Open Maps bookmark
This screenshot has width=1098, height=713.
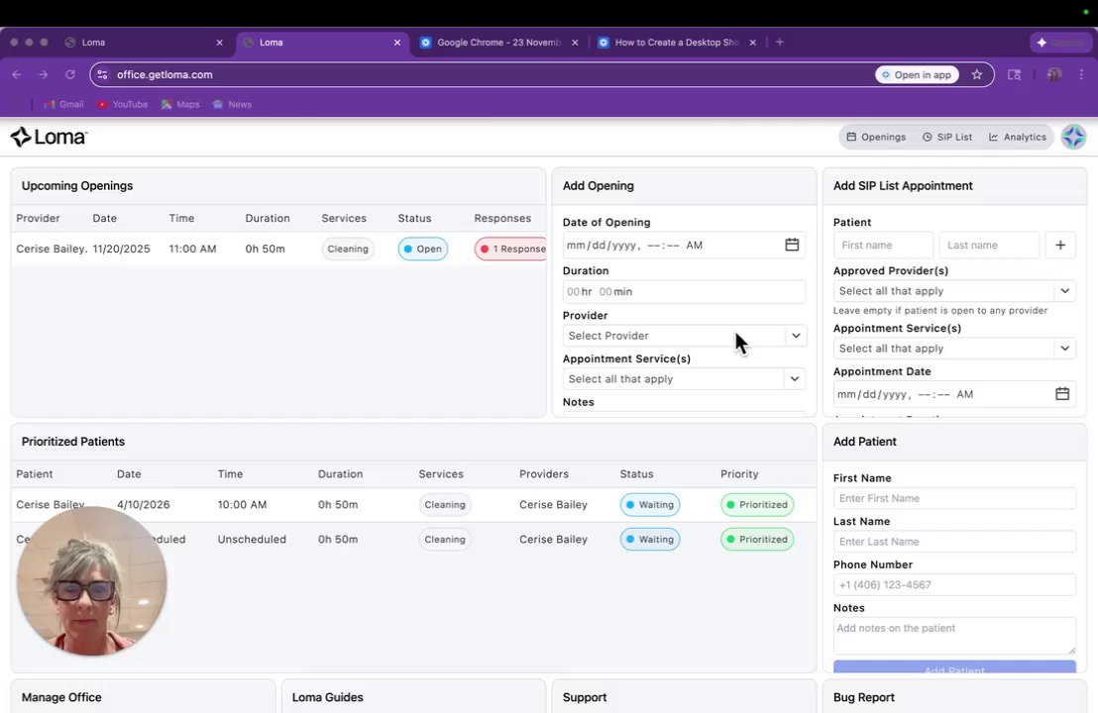(x=180, y=104)
